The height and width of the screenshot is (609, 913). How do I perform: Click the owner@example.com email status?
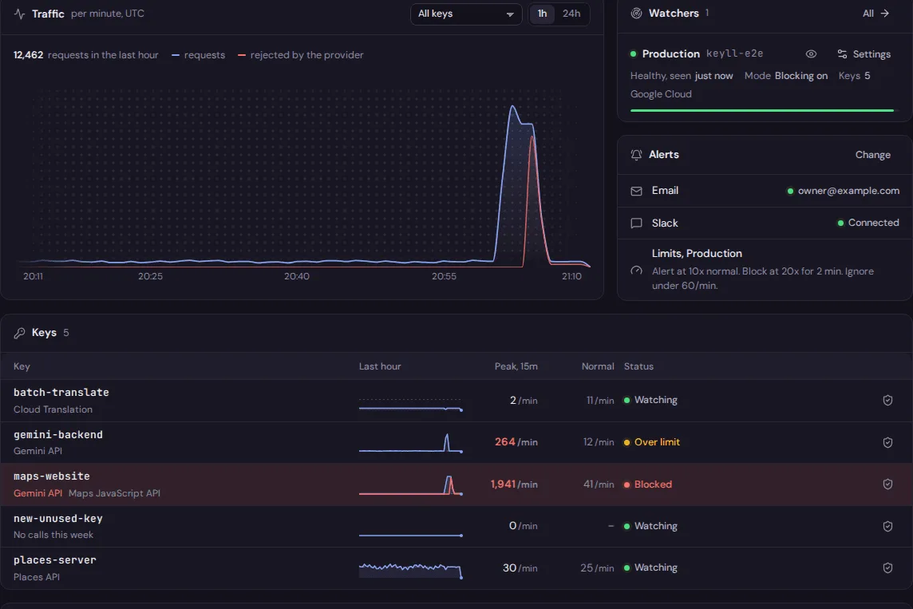coord(843,191)
